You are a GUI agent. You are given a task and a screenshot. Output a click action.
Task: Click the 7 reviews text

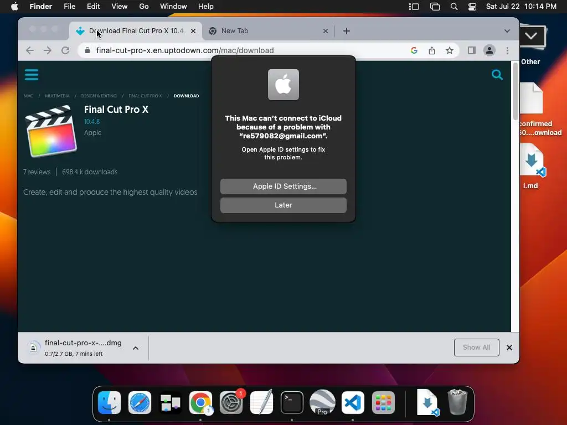click(x=37, y=172)
